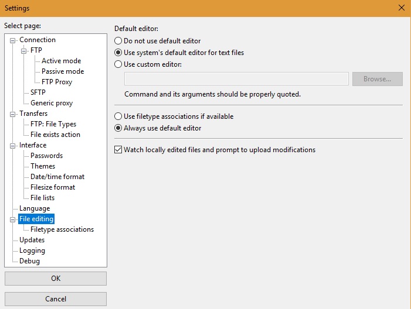The width and height of the screenshot is (411, 309).
Task: Click the 'Default editor:' heading text
Action: pyautogui.click(x=136, y=29)
